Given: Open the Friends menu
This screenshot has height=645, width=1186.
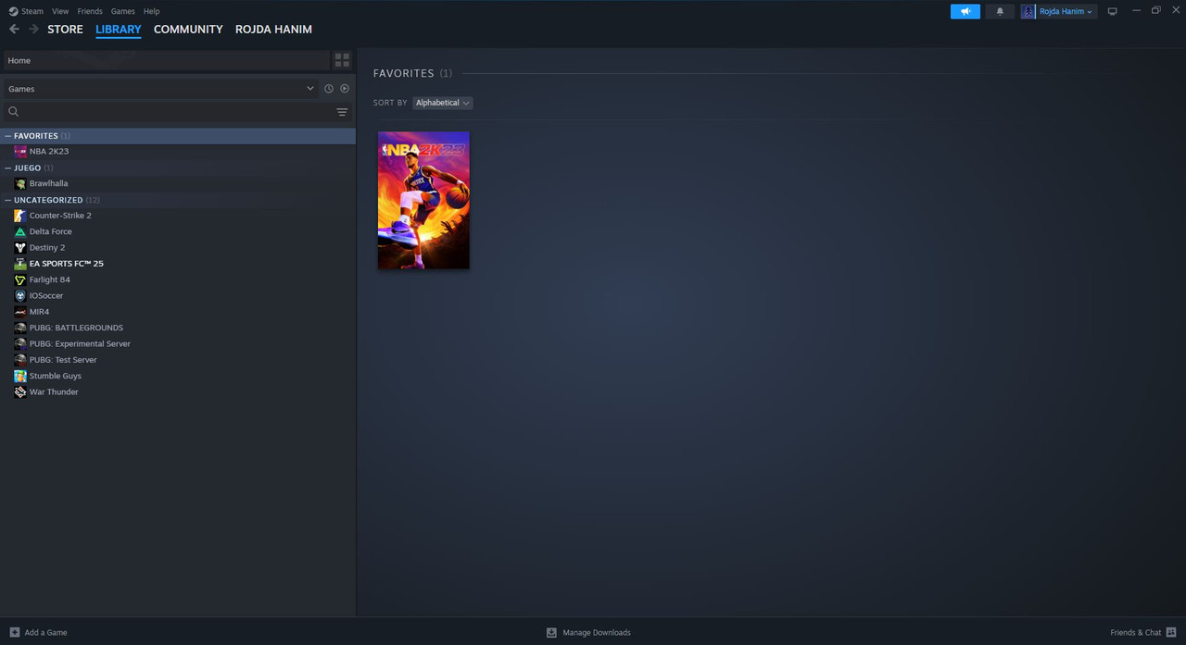Looking at the screenshot, I should [90, 11].
